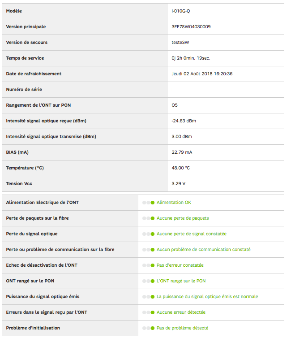Click the status indicator beside Alimentation OK
The image size is (291, 338).
click(148, 203)
